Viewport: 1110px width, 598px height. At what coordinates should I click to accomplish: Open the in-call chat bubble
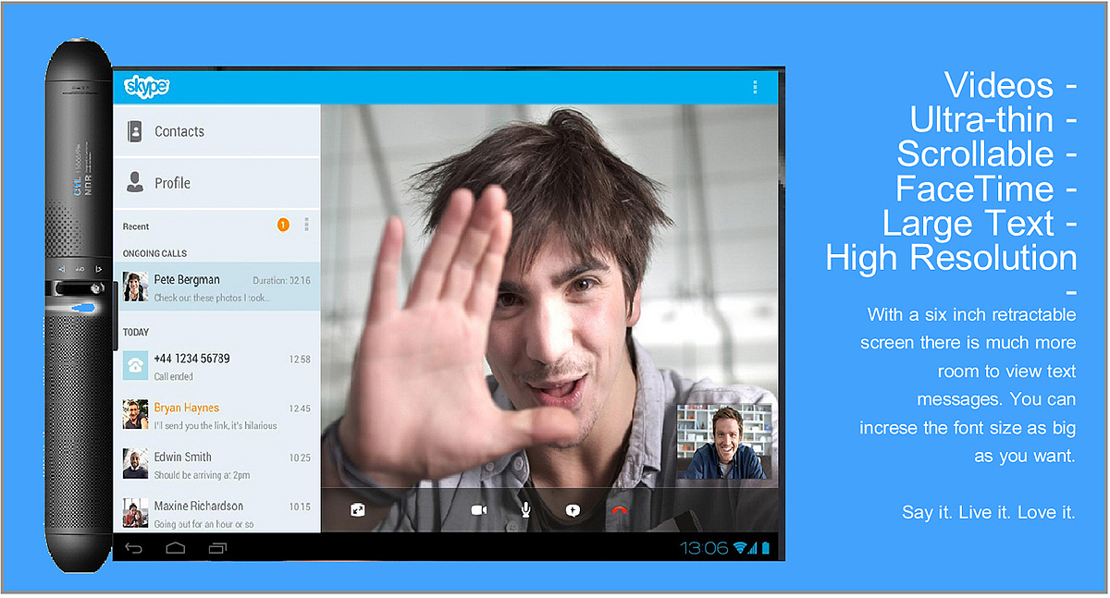tap(573, 509)
